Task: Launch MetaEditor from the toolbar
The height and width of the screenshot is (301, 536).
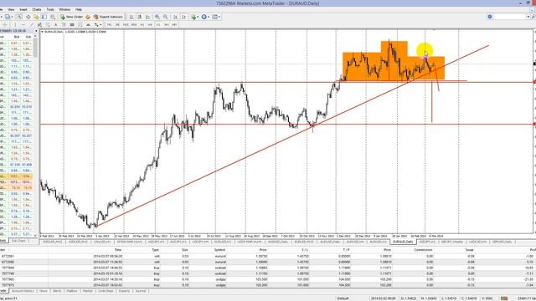Action: pos(88,17)
